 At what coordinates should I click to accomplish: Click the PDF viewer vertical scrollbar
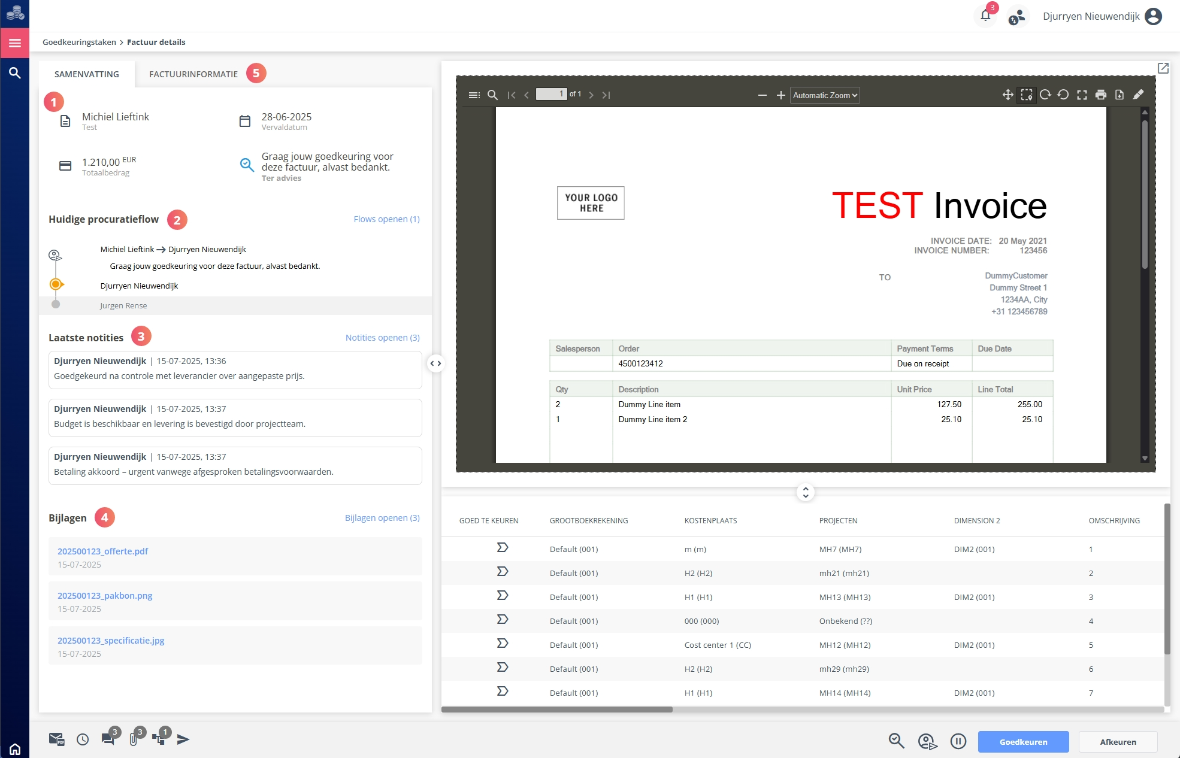point(1144,195)
